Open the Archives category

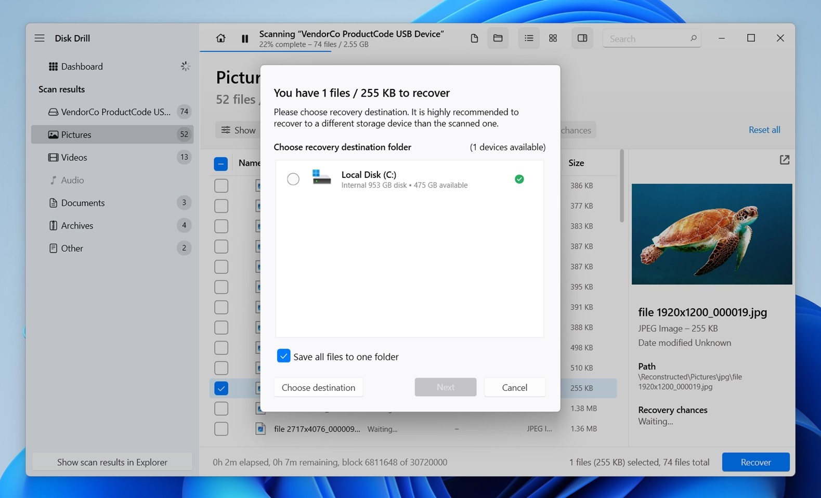(x=77, y=226)
